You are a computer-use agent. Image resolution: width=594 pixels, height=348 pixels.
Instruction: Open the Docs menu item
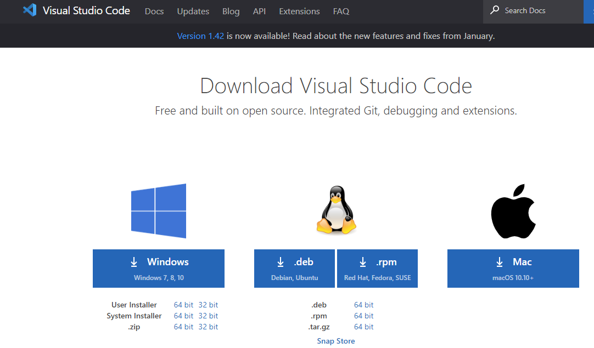(154, 12)
